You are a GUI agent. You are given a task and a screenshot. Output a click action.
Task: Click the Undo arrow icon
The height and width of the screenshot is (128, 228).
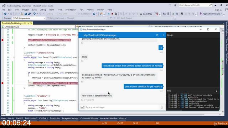pos(34,14)
